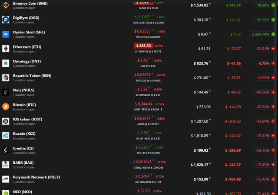This screenshot has height=195, width=278.
Task: Click the Nuls (NULS) coin icon
Action: (x=6, y=92)
